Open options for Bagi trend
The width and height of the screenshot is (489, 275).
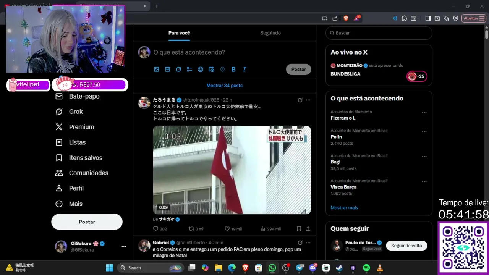424,157
